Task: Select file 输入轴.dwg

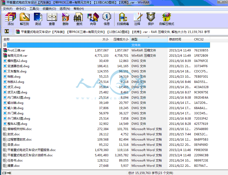Action: pyautogui.click(x=15, y=108)
